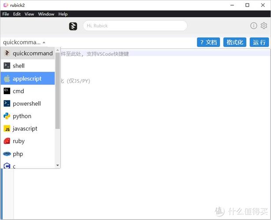Click the C language icon
This screenshot has width=271, height=220.
(7, 165)
